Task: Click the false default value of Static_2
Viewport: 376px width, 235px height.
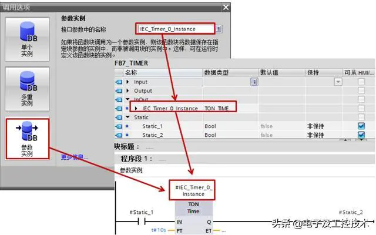Action: [266, 135]
